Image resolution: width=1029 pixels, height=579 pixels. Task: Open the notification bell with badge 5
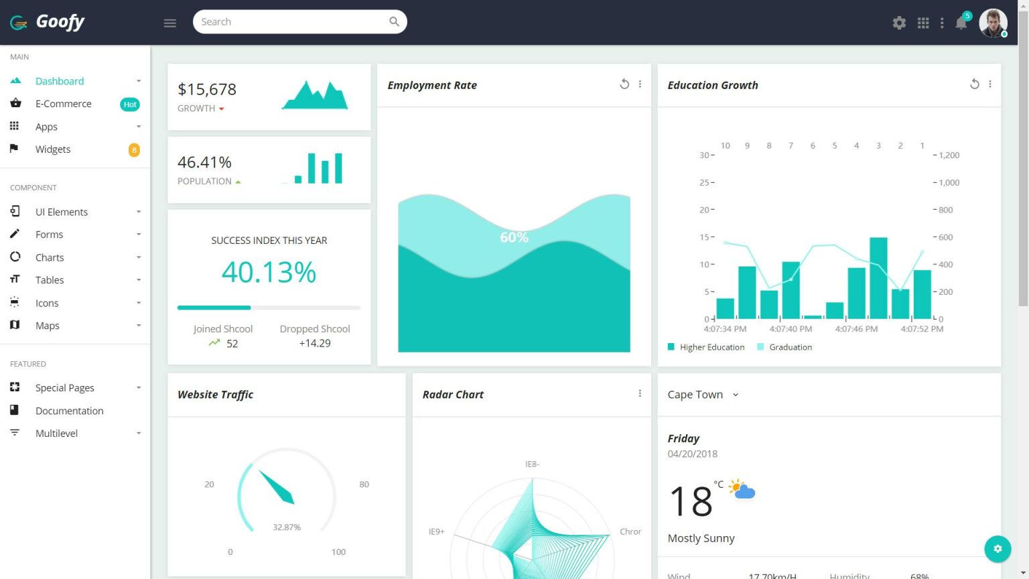click(x=961, y=22)
